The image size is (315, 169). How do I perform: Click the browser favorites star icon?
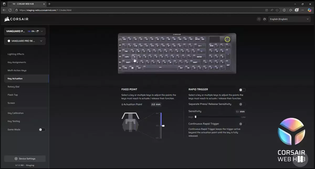(x=277, y=10)
